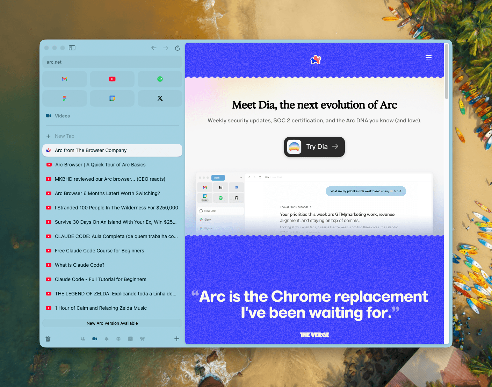The width and height of the screenshot is (492, 387).
Task: Switch to the terminal space icon
Action: click(x=130, y=339)
